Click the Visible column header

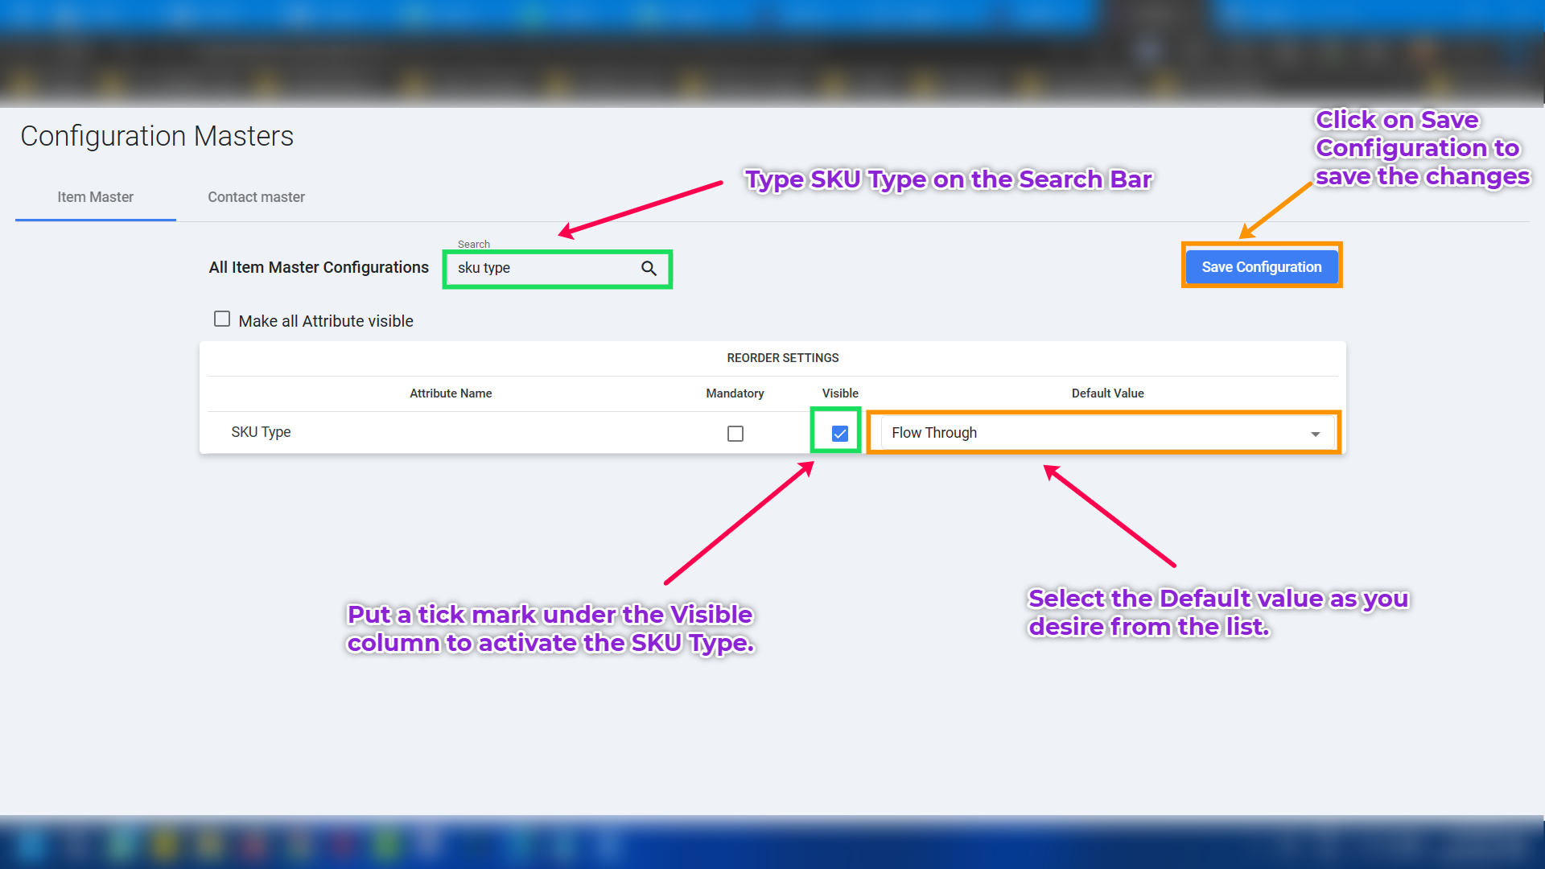tap(840, 393)
